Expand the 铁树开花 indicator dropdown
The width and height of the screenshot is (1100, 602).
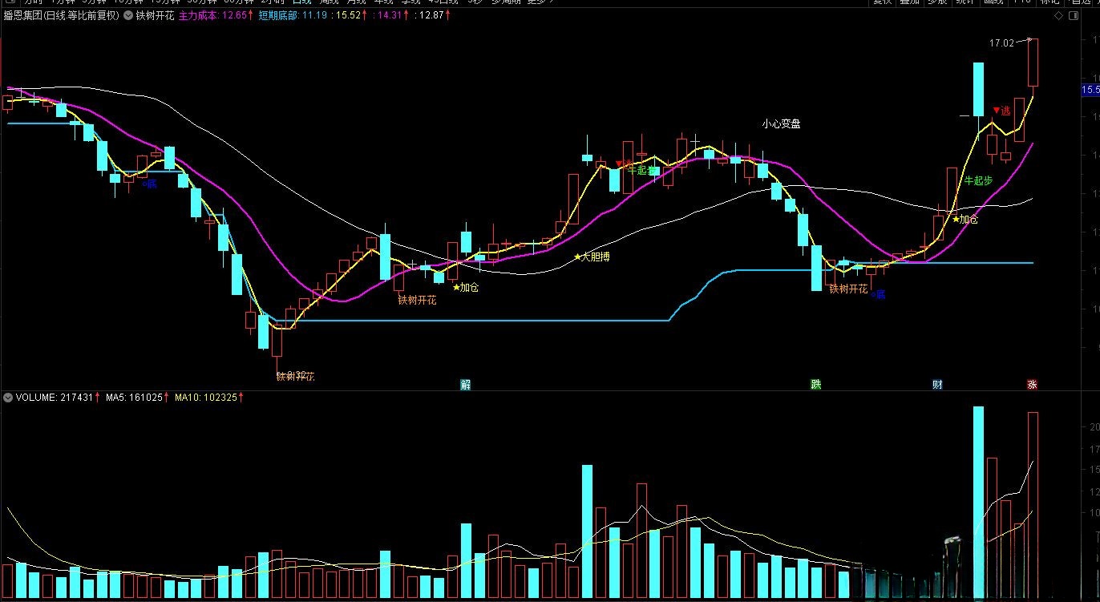pyautogui.click(x=128, y=15)
